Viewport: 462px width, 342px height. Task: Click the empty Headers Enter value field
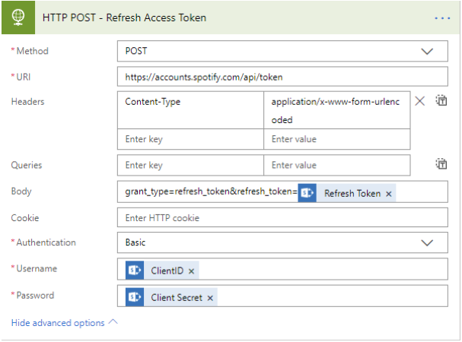336,139
